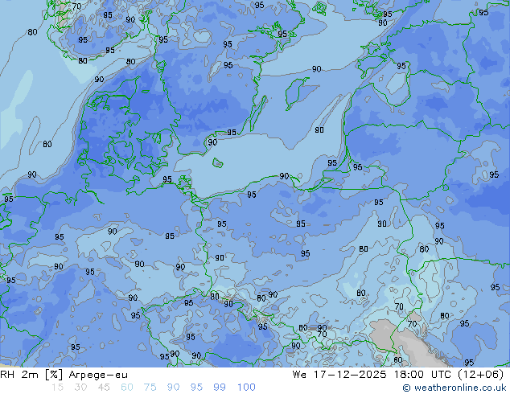Click legend value 75 in color scale
Image resolution: width=510 pixels, height=394 pixels.
[x=150, y=388]
